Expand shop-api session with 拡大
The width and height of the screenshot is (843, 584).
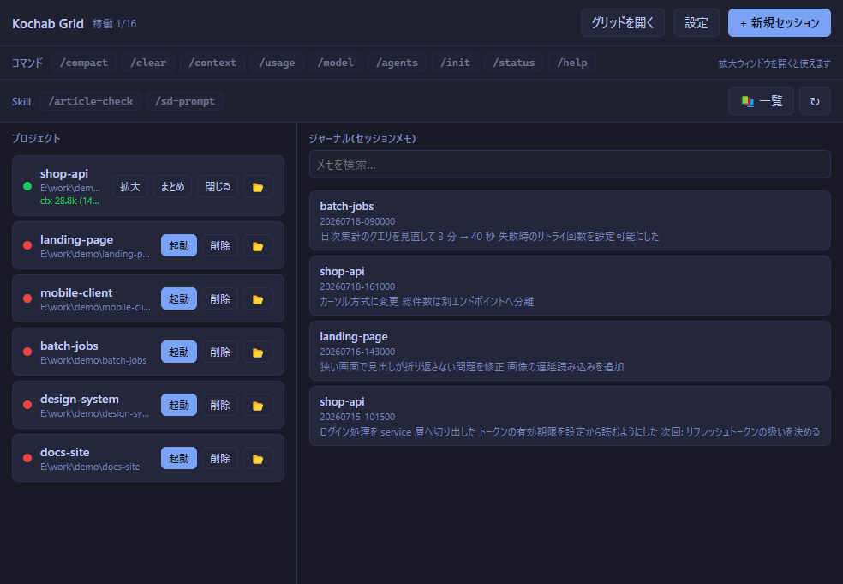(x=130, y=187)
